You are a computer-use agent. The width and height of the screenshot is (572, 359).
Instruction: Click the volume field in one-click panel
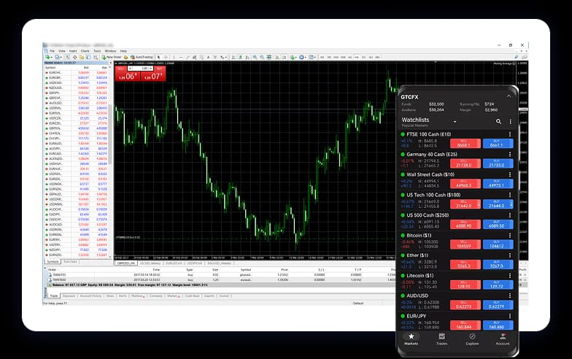click(x=140, y=69)
